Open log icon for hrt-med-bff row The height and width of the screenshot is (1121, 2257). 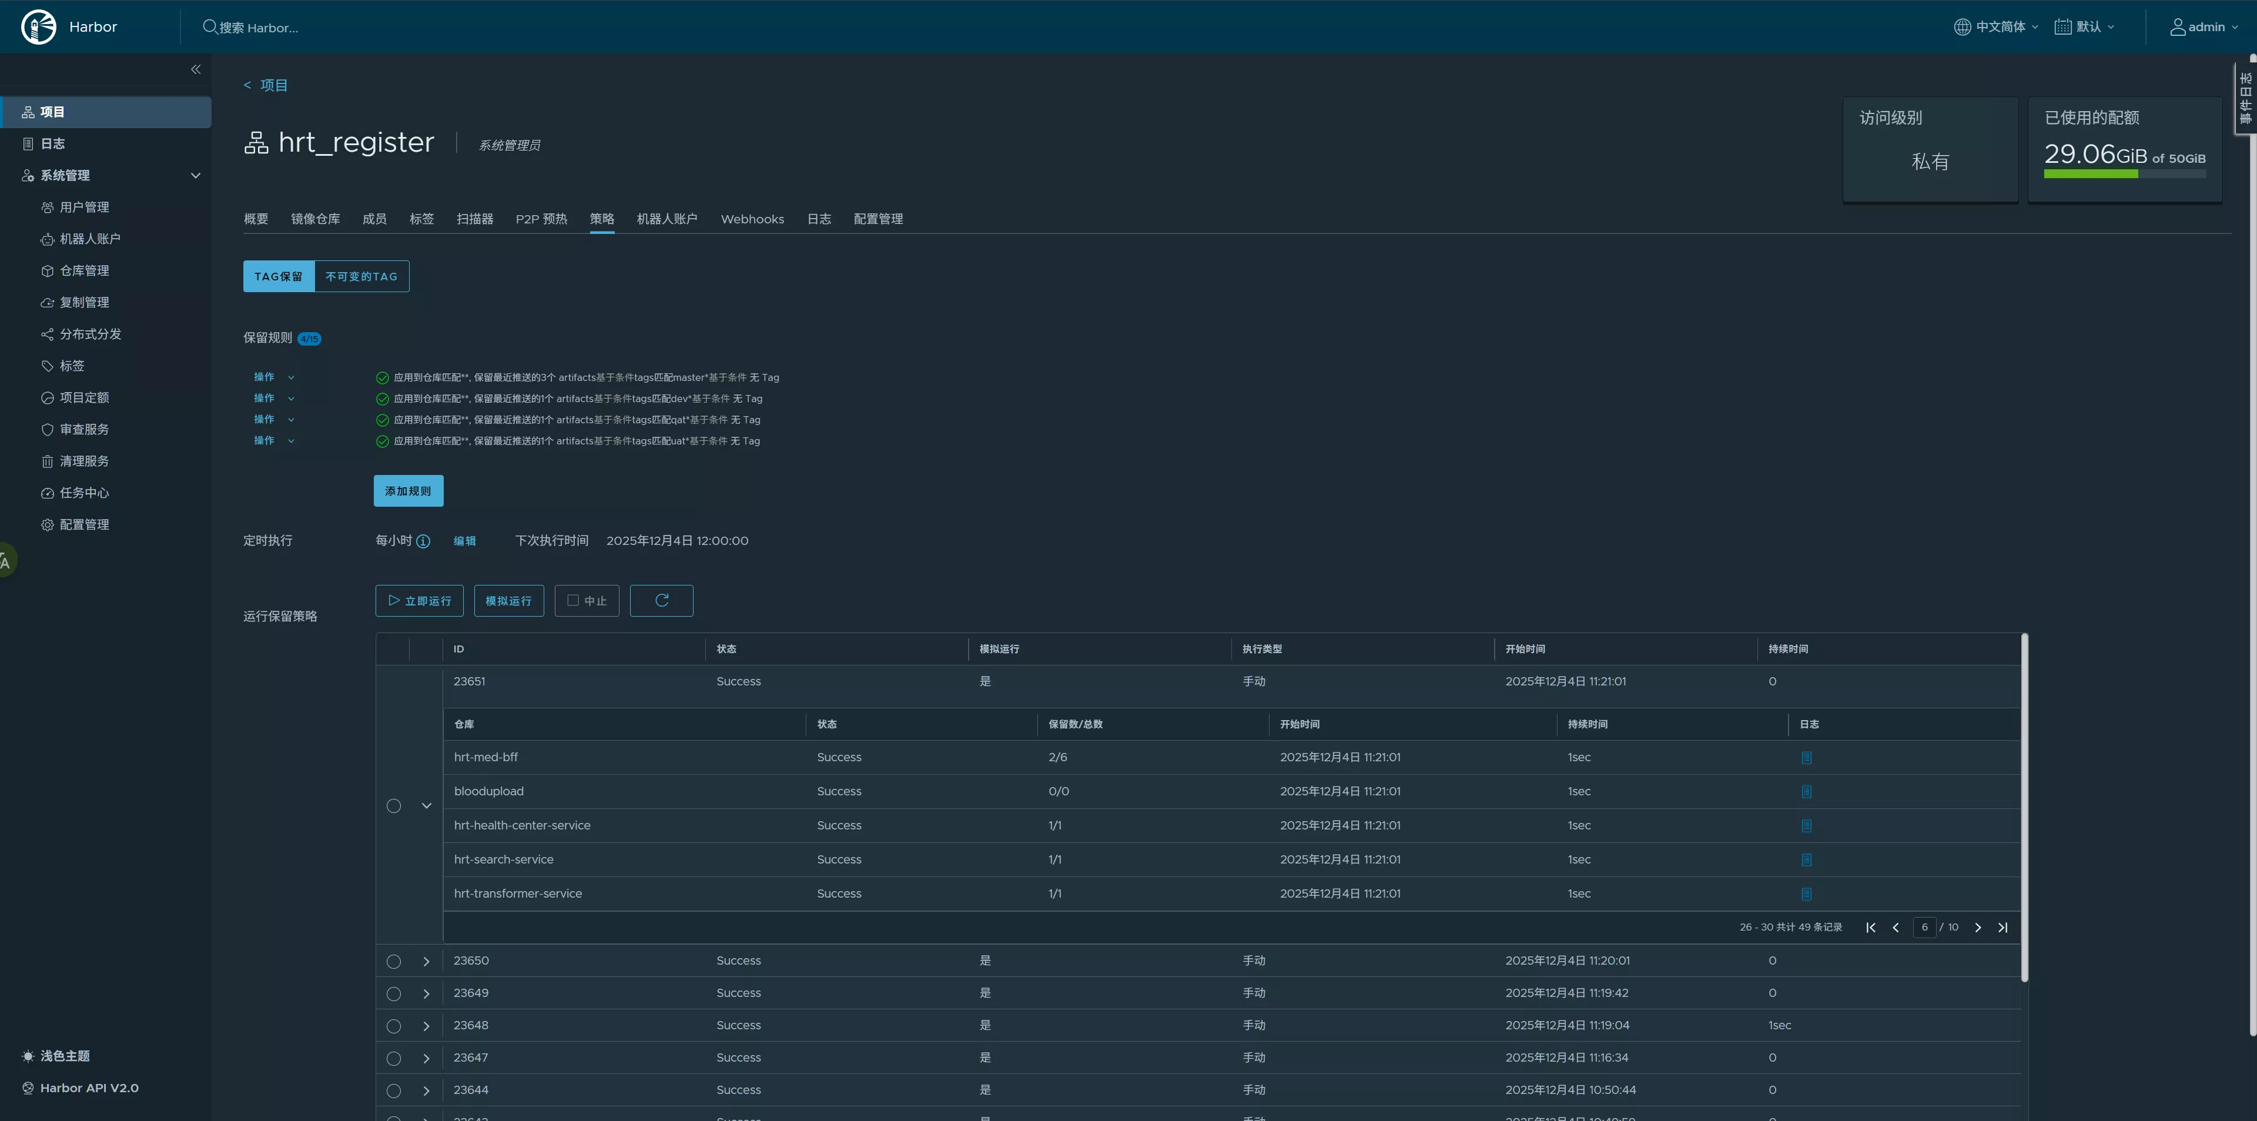(1806, 757)
